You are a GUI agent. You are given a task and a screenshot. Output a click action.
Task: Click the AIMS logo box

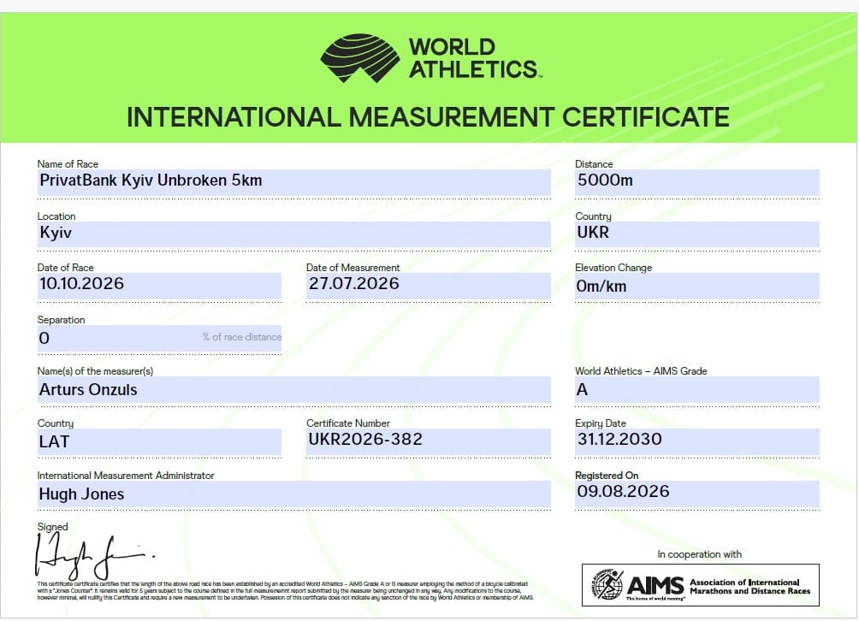[700, 585]
